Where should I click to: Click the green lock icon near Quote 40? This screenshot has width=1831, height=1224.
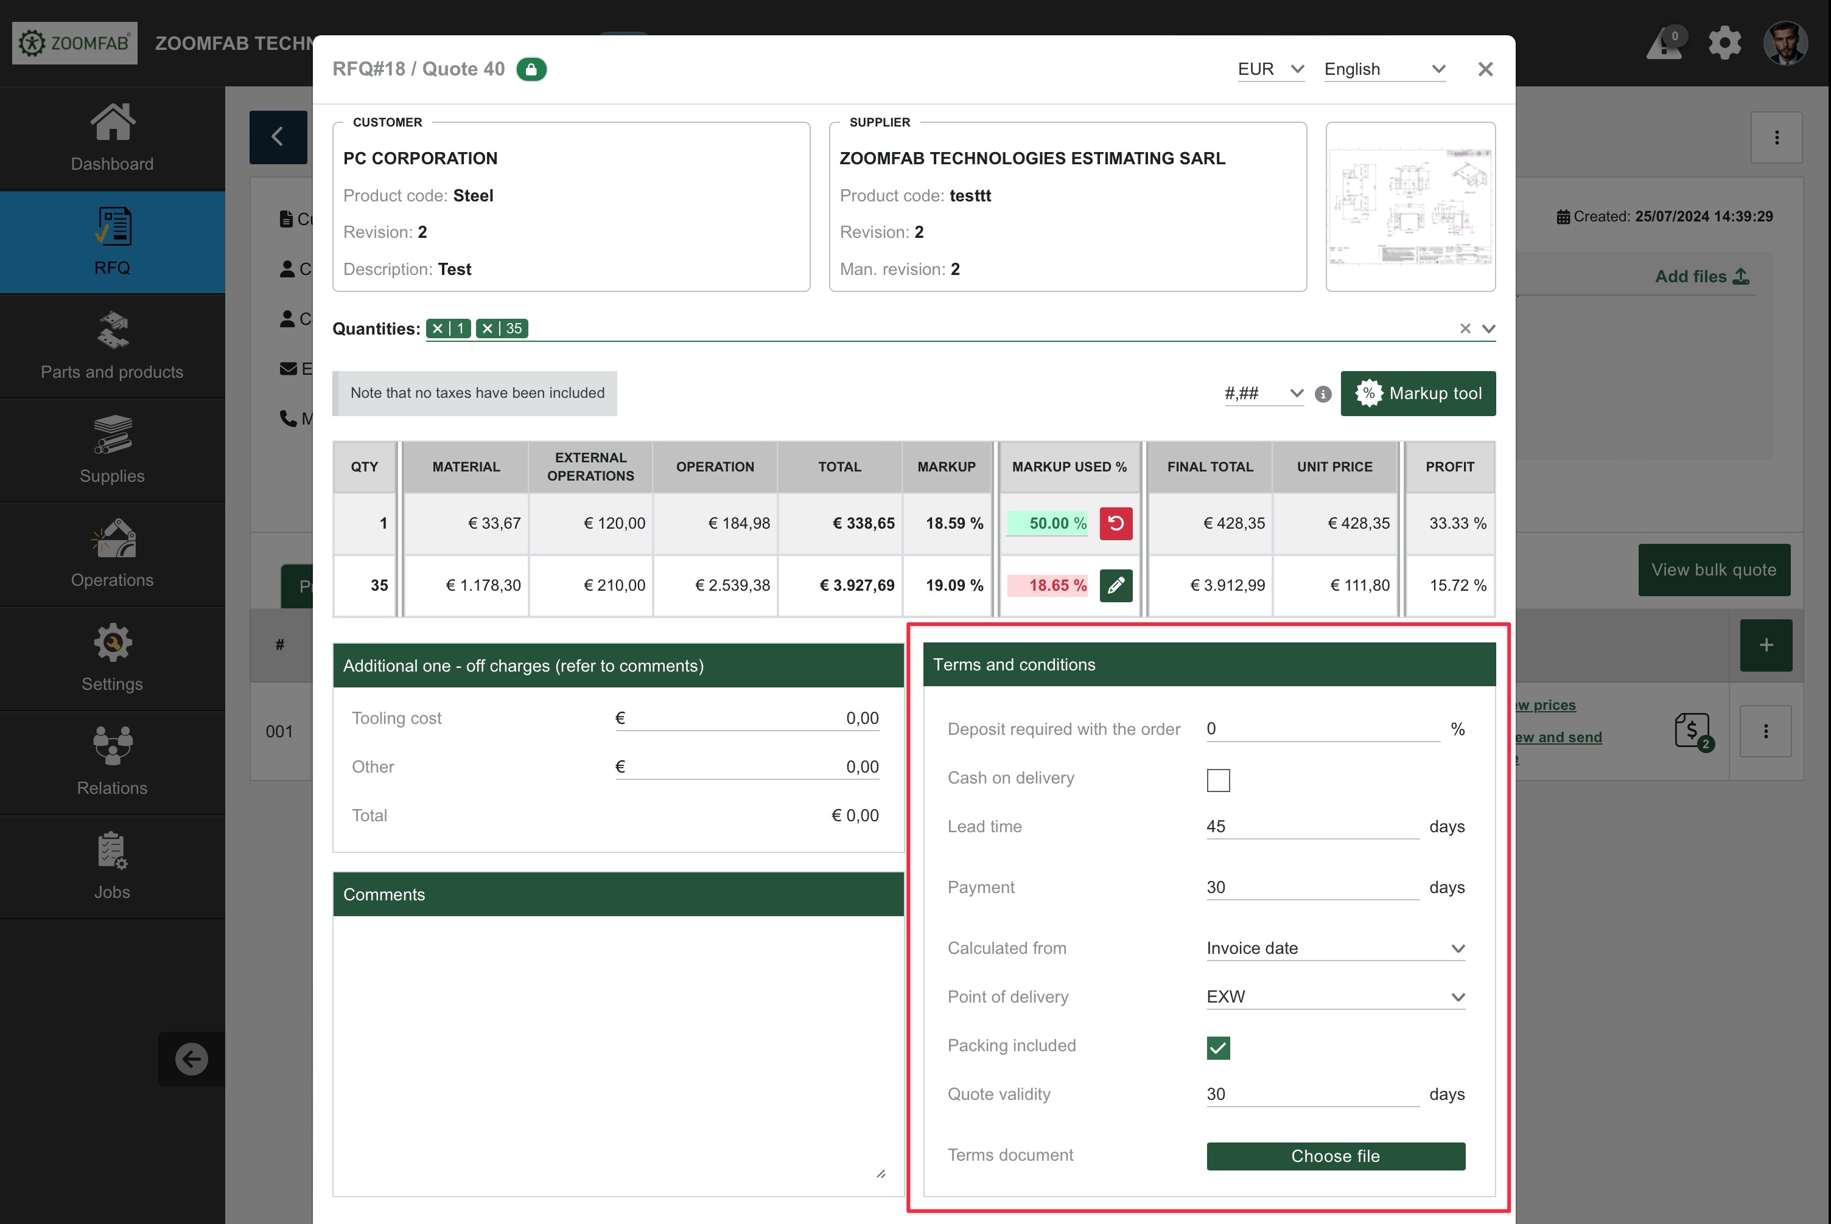coord(531,69)
